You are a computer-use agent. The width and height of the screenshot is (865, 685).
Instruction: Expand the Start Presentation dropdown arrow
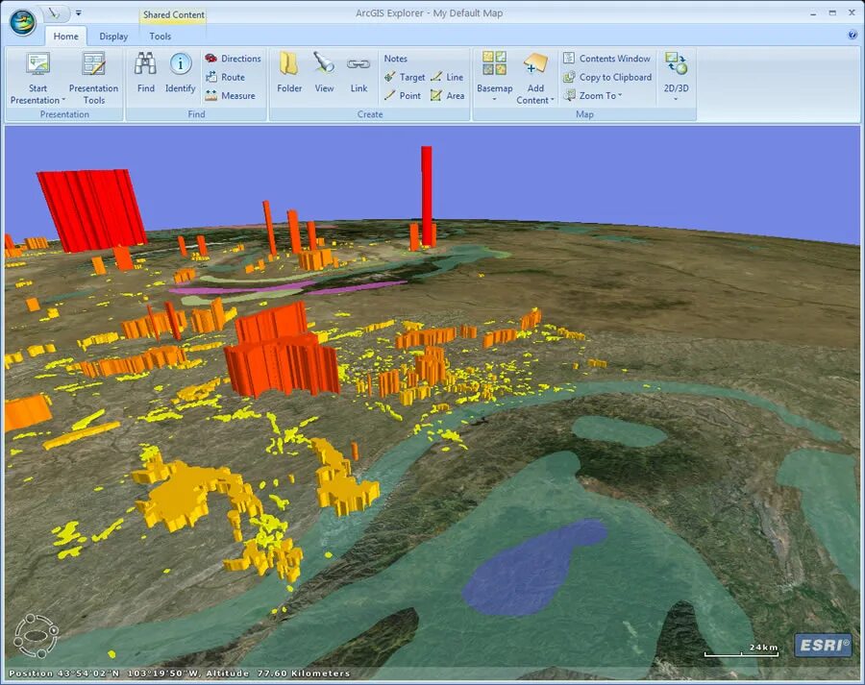click(63, 100)
